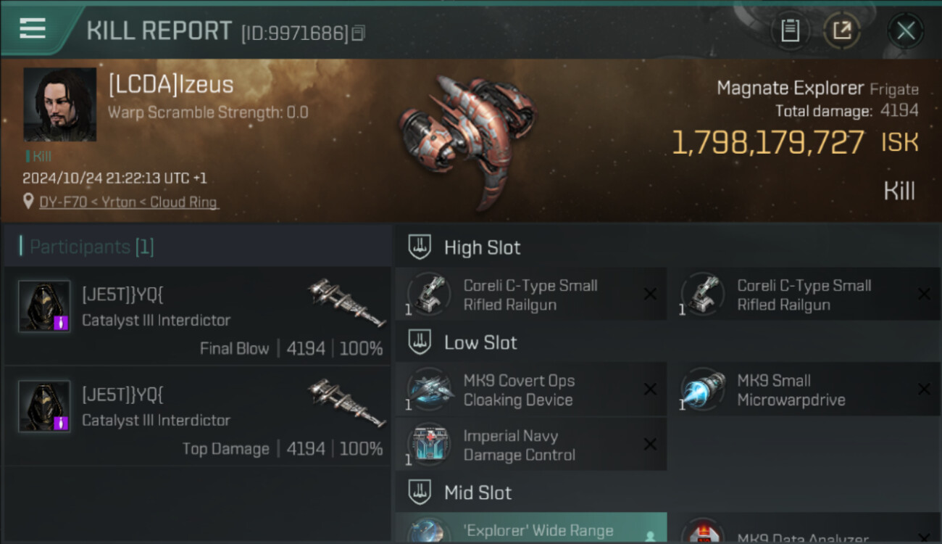The image size is (942, 544).
Task: Select first Coreli C-Type Small Rifled Railgun
Action: click(x=531, y=294)
